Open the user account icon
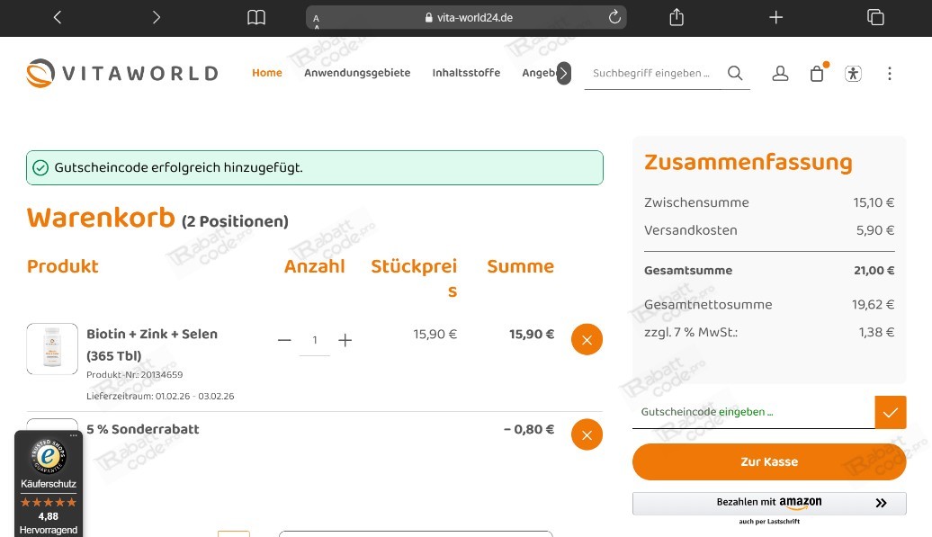 780,74
